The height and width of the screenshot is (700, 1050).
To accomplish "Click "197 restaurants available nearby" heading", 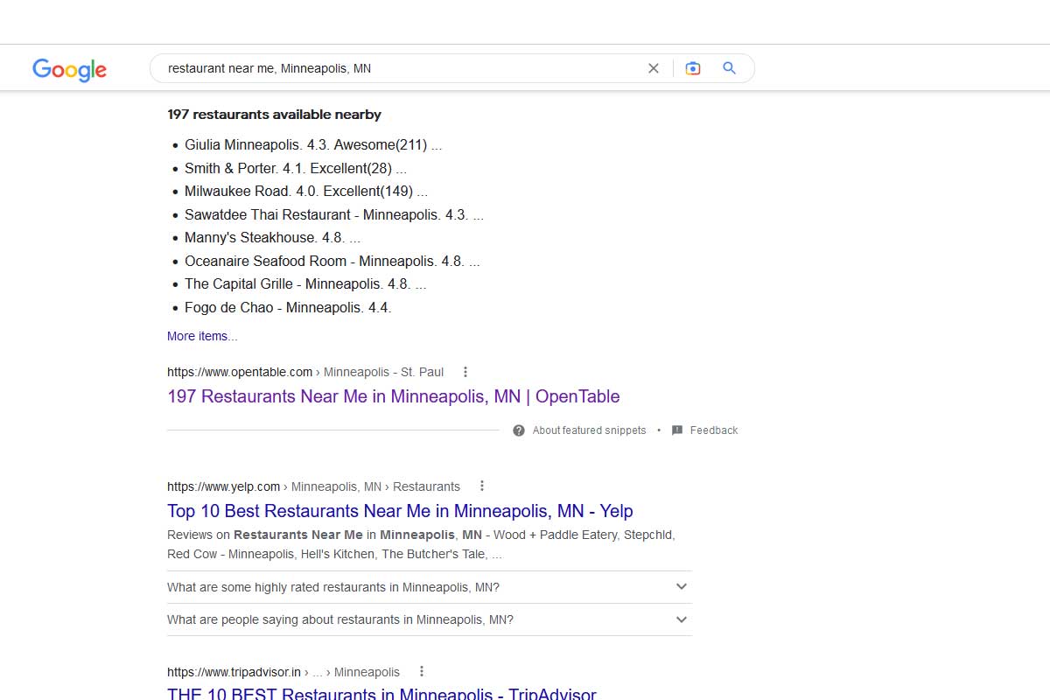I will coord(274,115).
